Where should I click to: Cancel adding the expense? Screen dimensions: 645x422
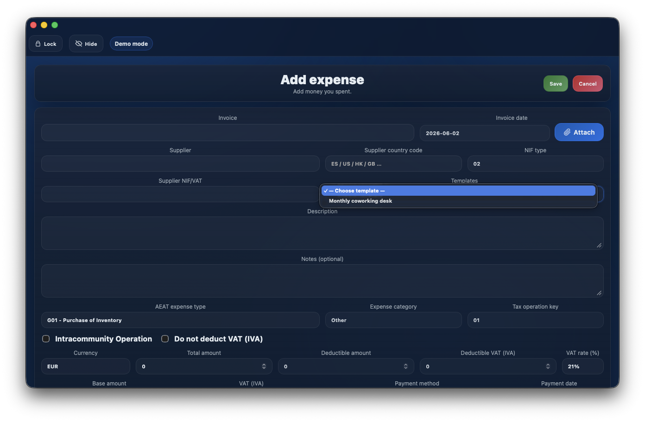pyautogui.click(x=588, y=84)
